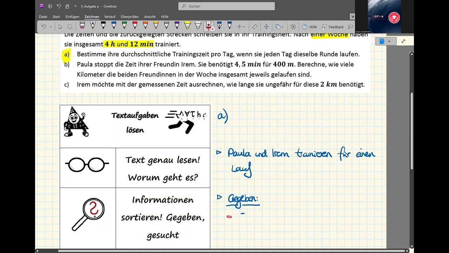Image resolution: width=449 pixels, height=253 pixels.
Task: Select the white highlighter pen
Action: point(198,25)
